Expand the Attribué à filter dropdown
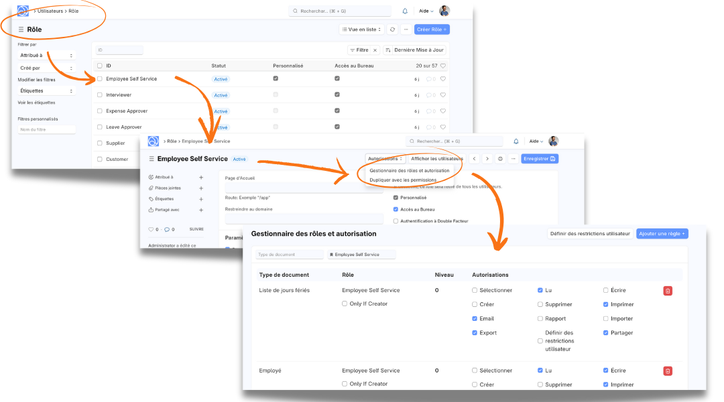The width and height of the screenshot is (724, 402). click(x=46, y=56)
